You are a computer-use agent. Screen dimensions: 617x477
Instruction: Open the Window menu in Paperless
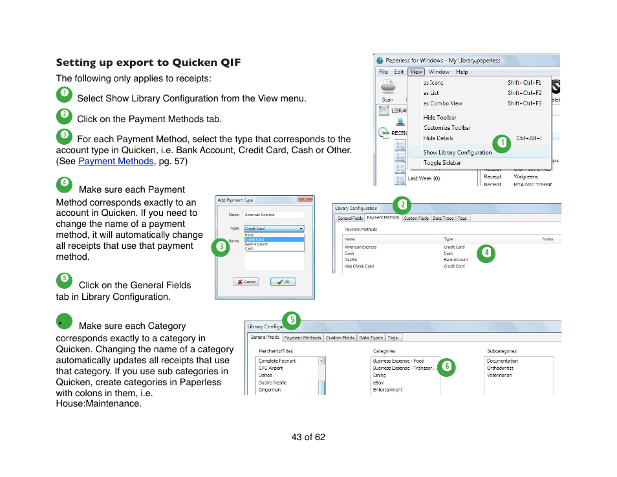coord(439,72)
